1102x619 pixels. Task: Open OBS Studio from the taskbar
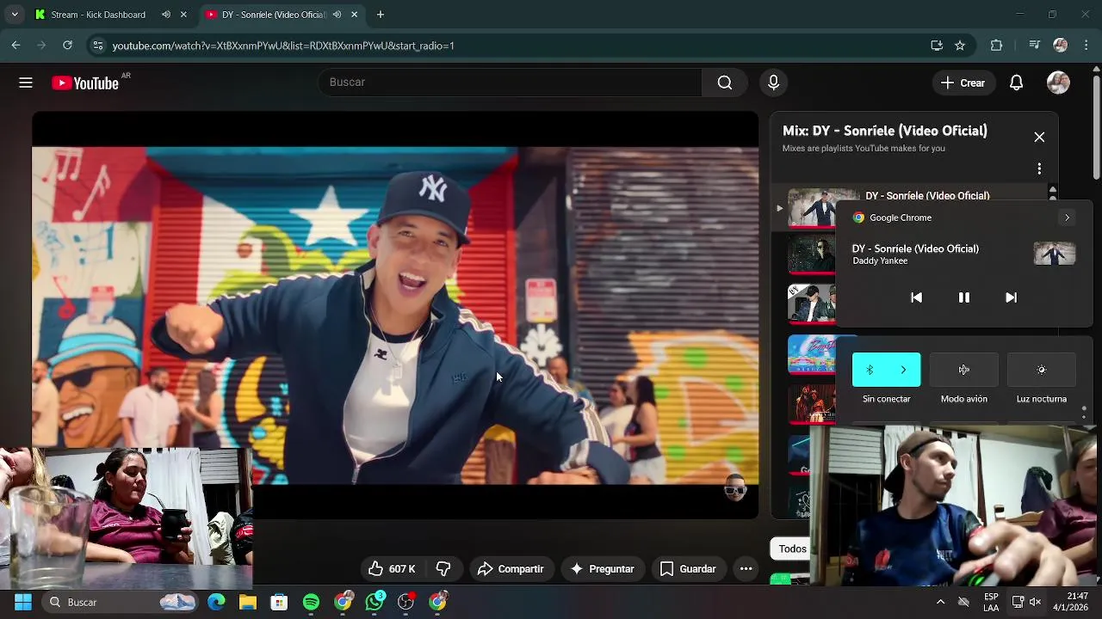[406, 602]
